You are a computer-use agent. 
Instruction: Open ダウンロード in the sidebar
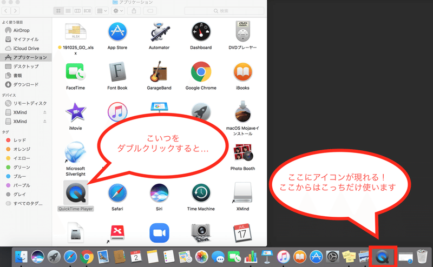25,84
